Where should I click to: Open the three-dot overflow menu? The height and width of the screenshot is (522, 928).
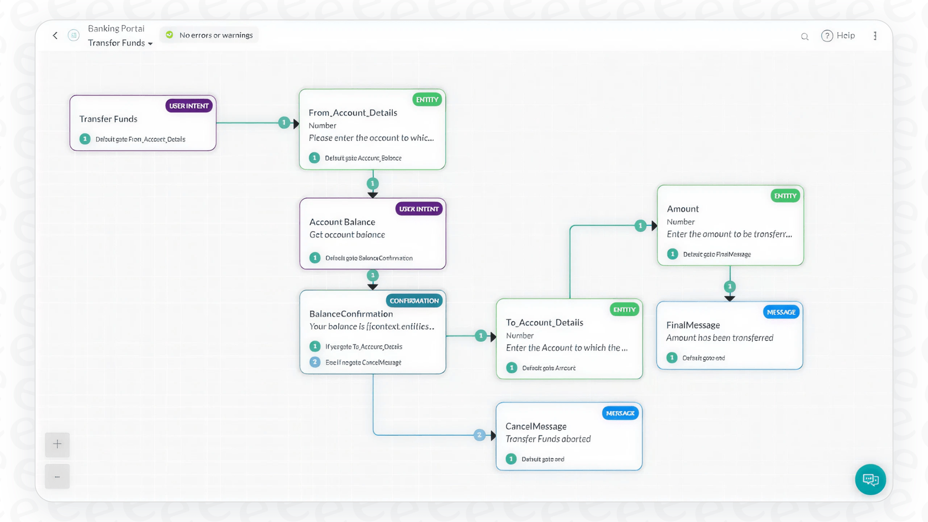tap(875, 35)
